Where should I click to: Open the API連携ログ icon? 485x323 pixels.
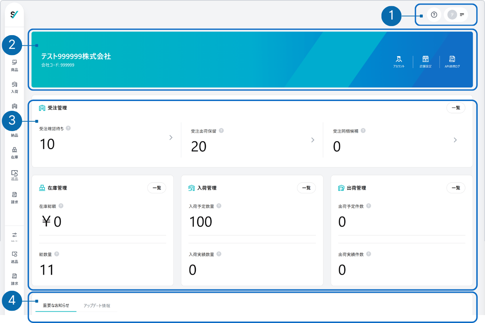[x=452, y=62]
